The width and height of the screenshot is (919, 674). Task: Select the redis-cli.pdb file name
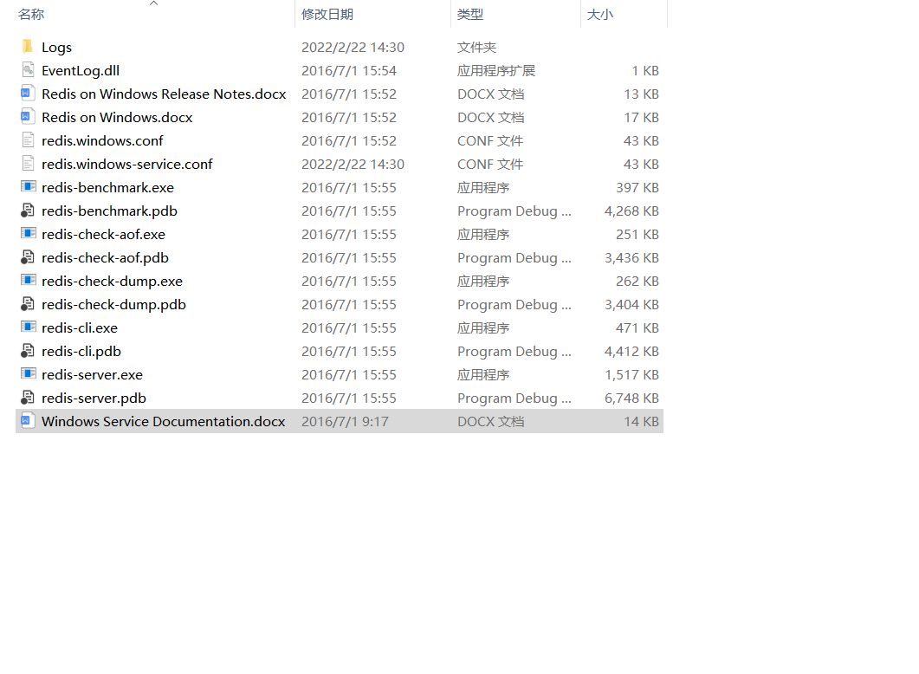coord(81,352)
